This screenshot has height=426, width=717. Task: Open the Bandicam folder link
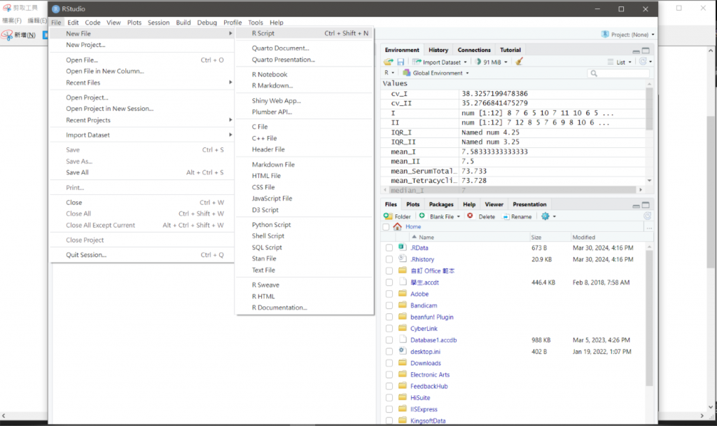click(x=424, y=305)
